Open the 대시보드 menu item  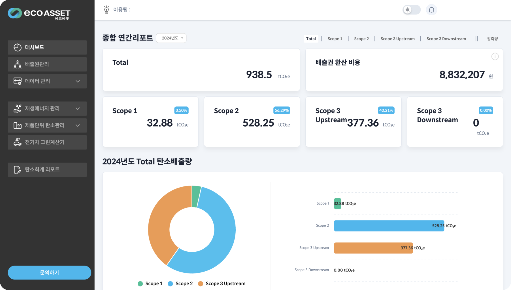pos(47,47)
